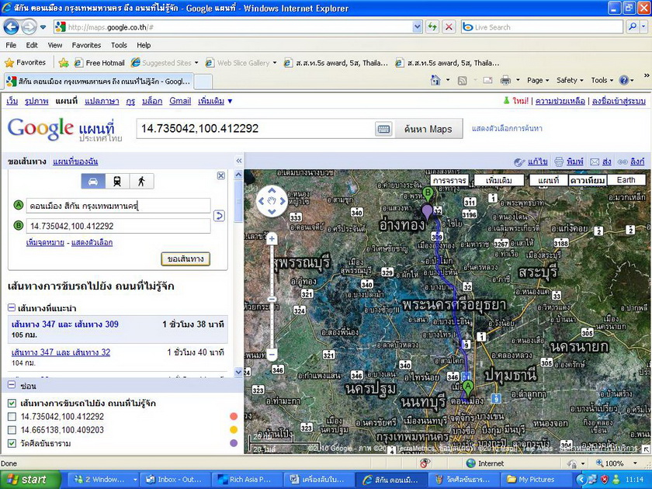
Task: Click the zoom out minus button on map
Action: pos(272,355)
